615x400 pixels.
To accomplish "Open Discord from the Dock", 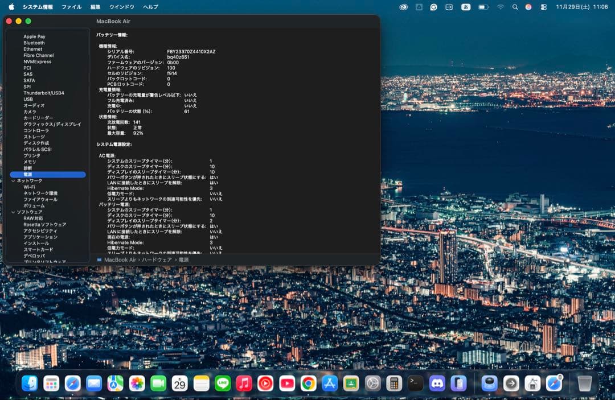I will (436, 383).
